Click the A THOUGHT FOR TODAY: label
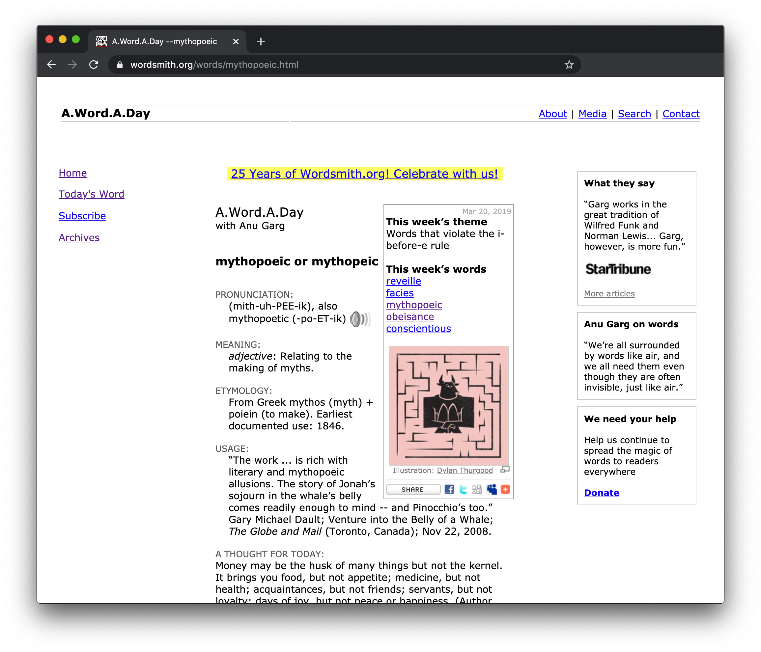The image size is (761, 652). (269, 554)
